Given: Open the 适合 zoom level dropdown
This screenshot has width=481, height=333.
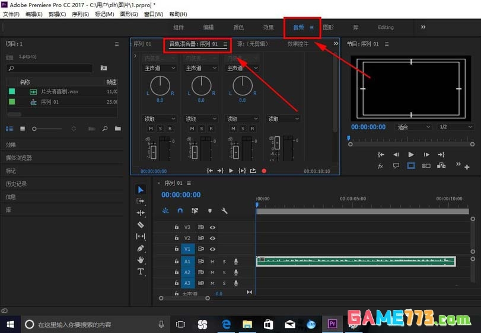Looking at the screenshot, I should (413, 127).
